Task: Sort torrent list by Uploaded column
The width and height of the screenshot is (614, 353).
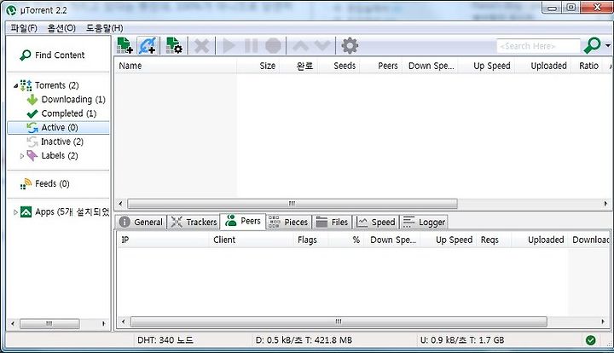Action: click(x=542, y=66)
